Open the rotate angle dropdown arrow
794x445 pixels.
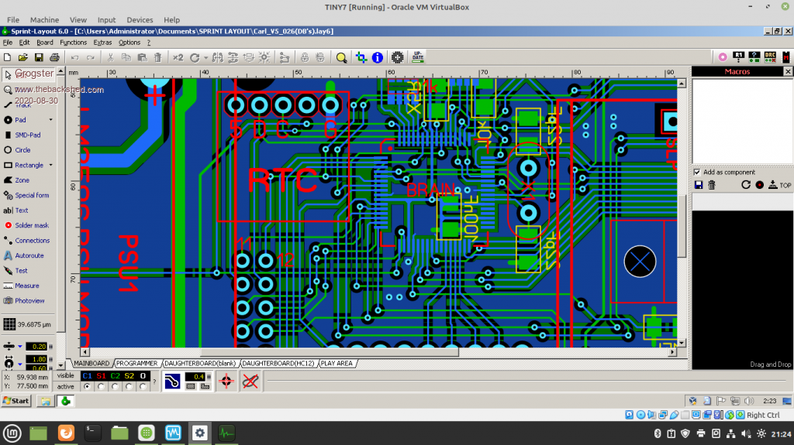point(205,57)
